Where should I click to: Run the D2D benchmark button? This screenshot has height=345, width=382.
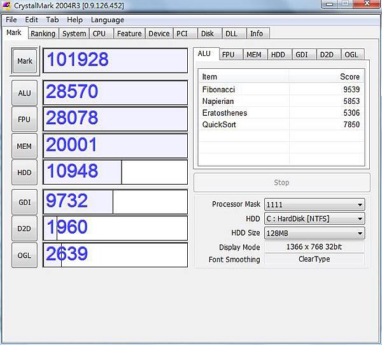[24, 228]
